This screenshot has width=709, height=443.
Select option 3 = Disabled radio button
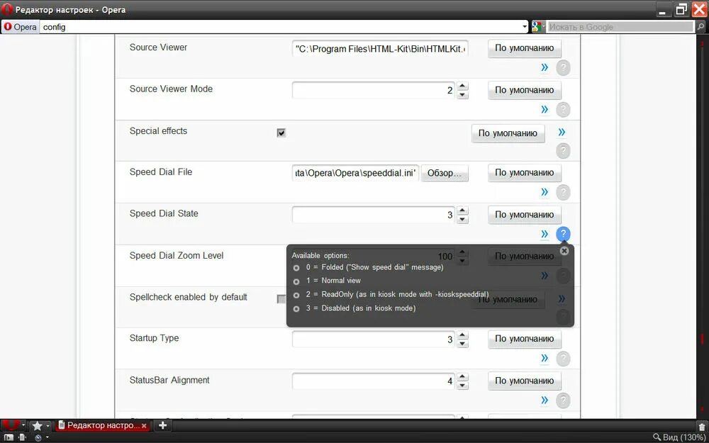(296, 309)
